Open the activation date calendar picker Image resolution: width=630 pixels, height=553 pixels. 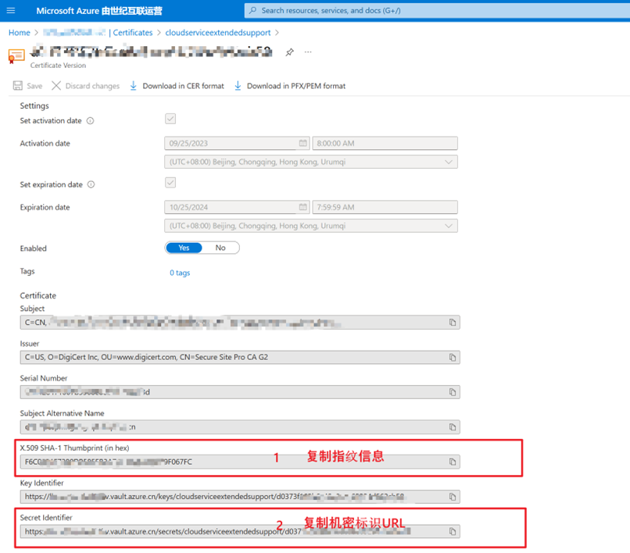pyautogui.click(x=302, y=144)
